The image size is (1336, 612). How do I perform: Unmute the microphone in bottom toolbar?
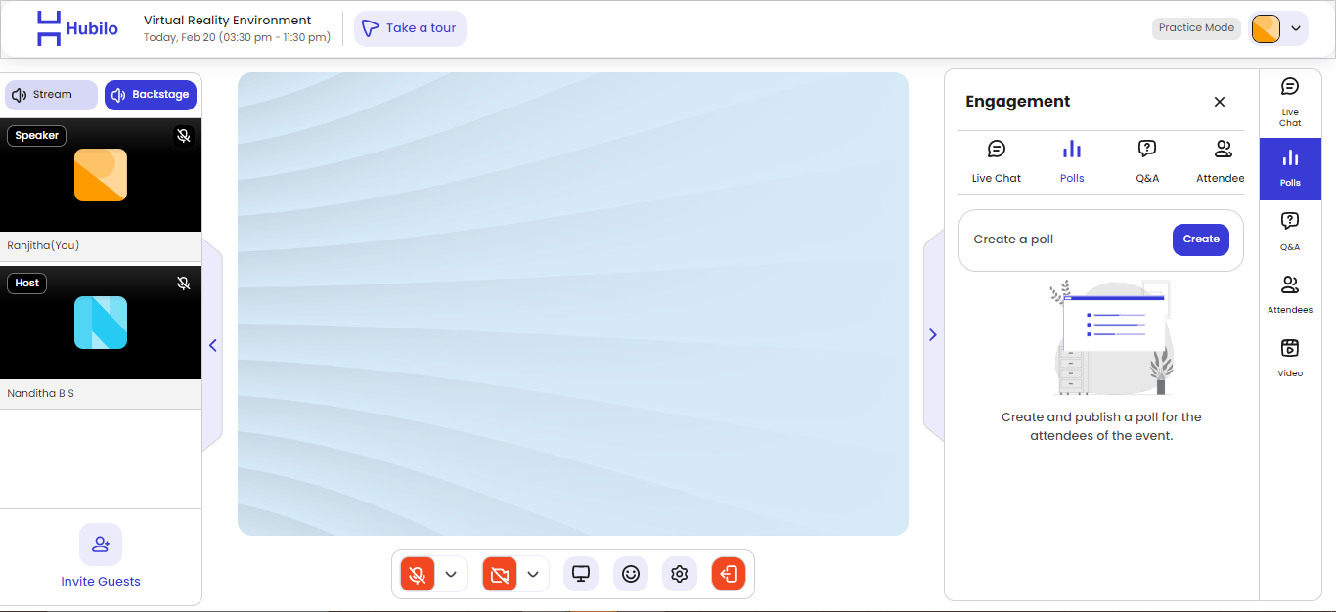coord(418,574)
